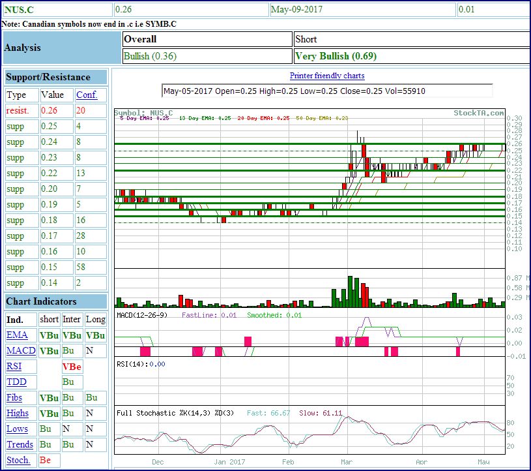Open the EMA indicator link
This screenshot has width=531, height=471.
coord(17,335)
